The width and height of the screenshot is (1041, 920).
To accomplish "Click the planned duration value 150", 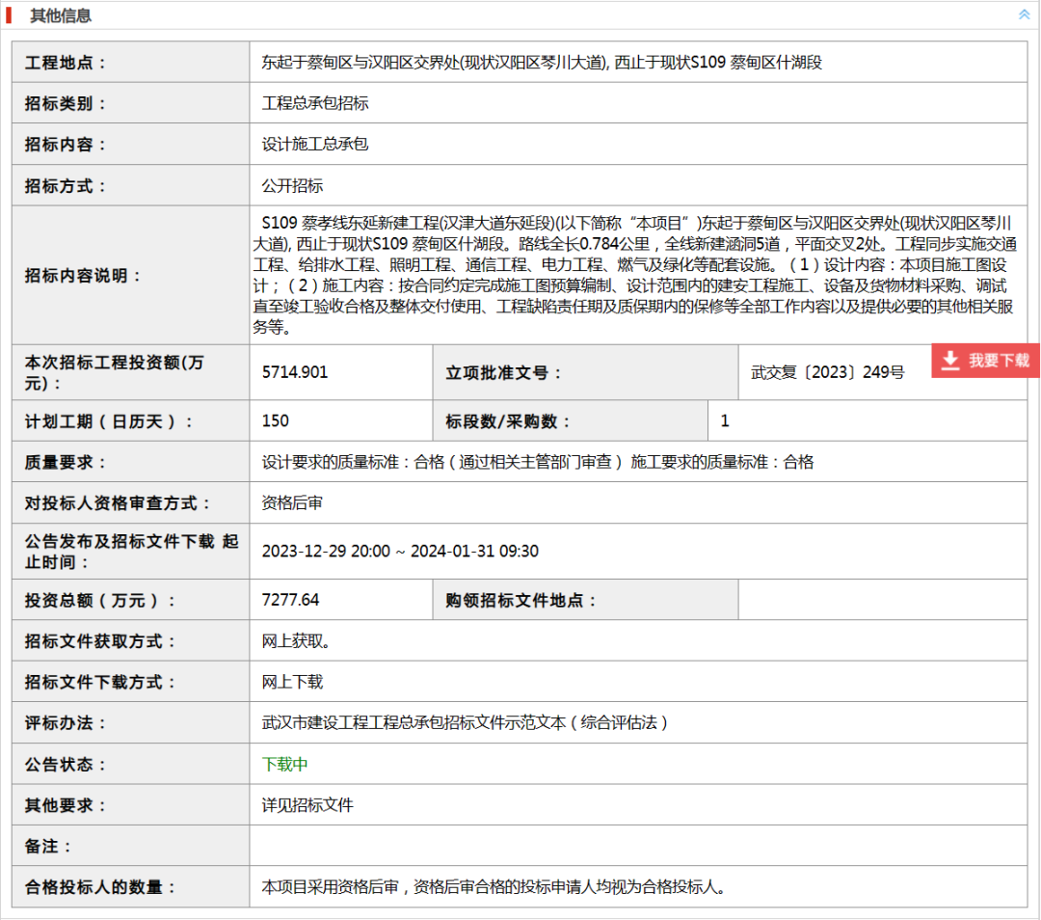I will [x=276, y=420].
